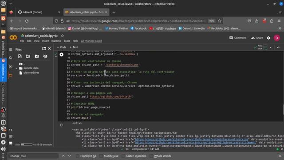The image size is (284, 160).
Task: Close the d4niel9 GitHub tab
Action: (59, 12)
